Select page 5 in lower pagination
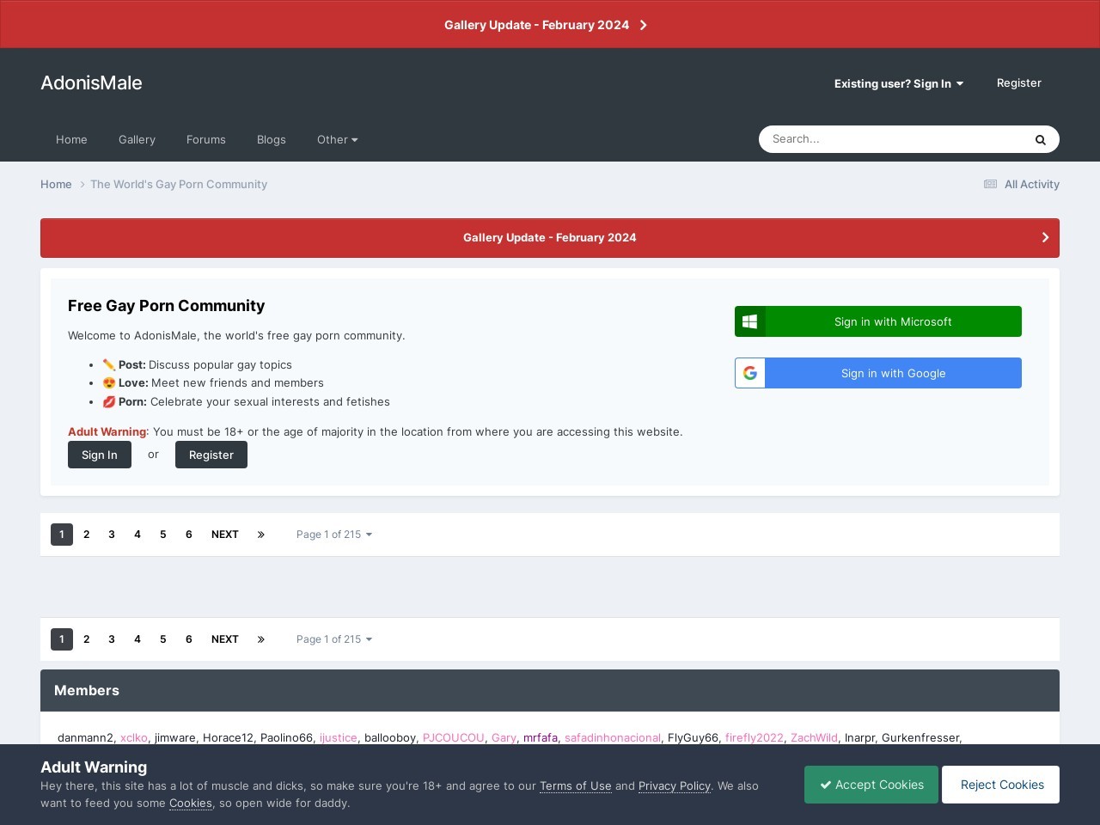Image resolution: width=1100 pixels, height=825 pixels. click(163, 639)
